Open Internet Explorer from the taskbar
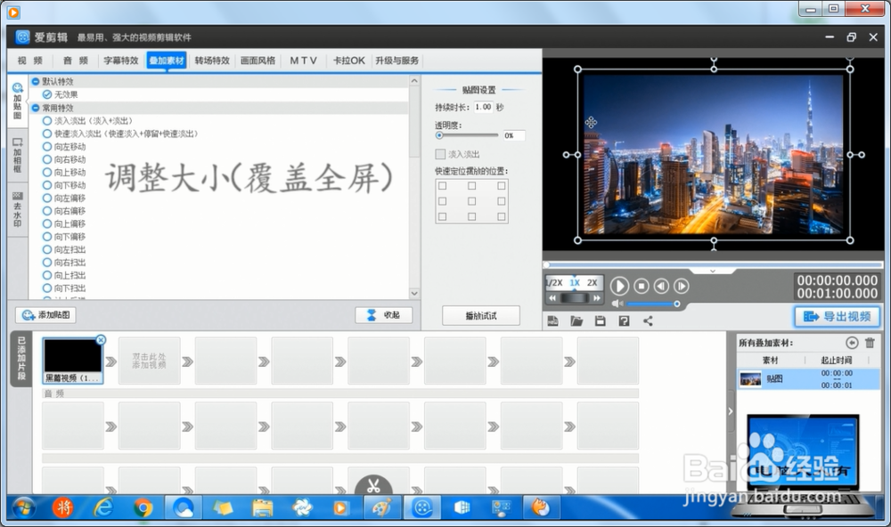Image resolution: width=891 pixels, height=527 pixels. click(x=104, y=507)
